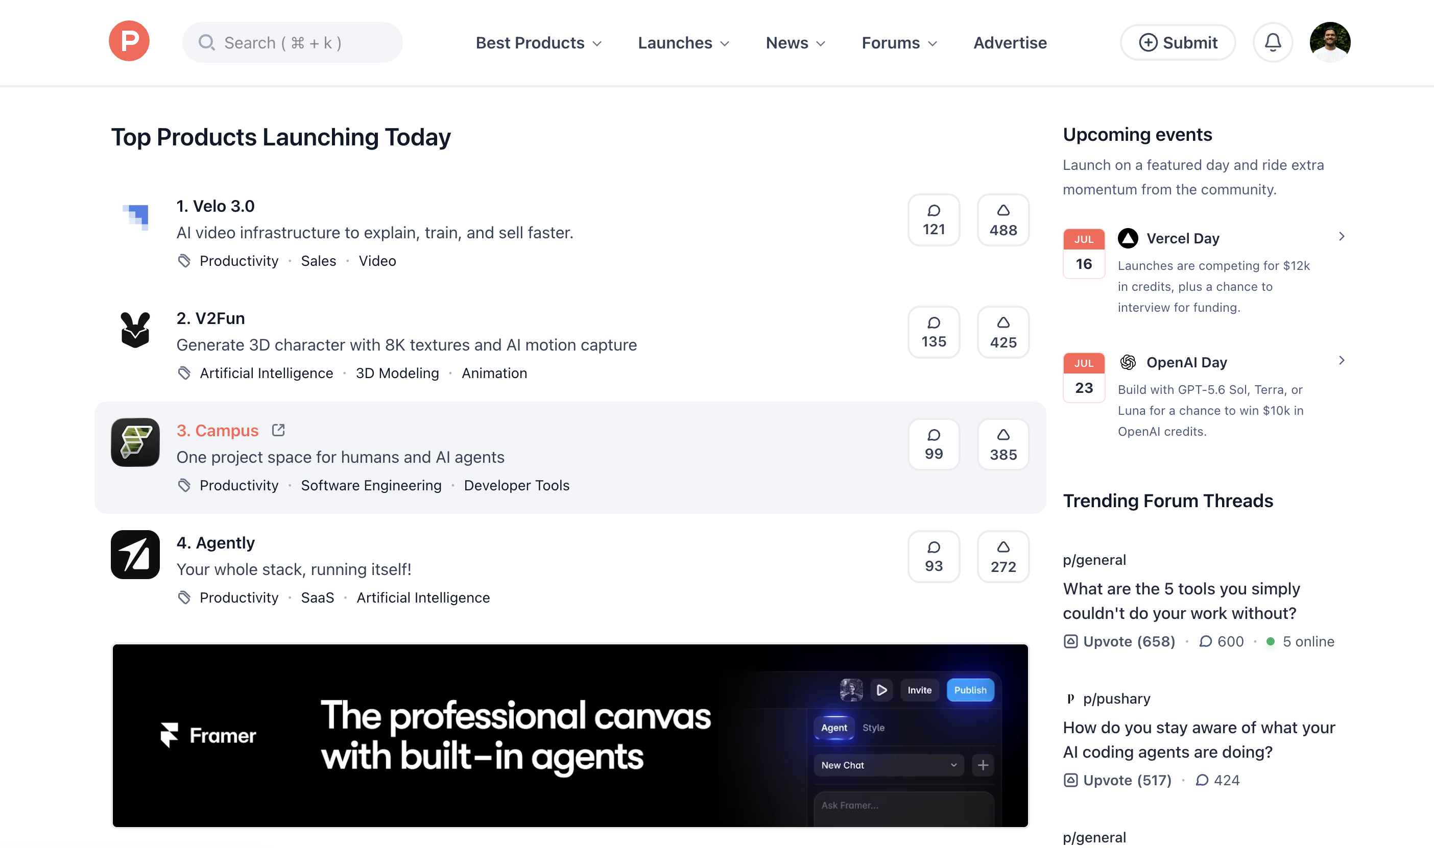Image resolution: width=1434 pixels, height=848 pixels.
Task: Open the 3. Campus product title
Action: pos(217,430)
